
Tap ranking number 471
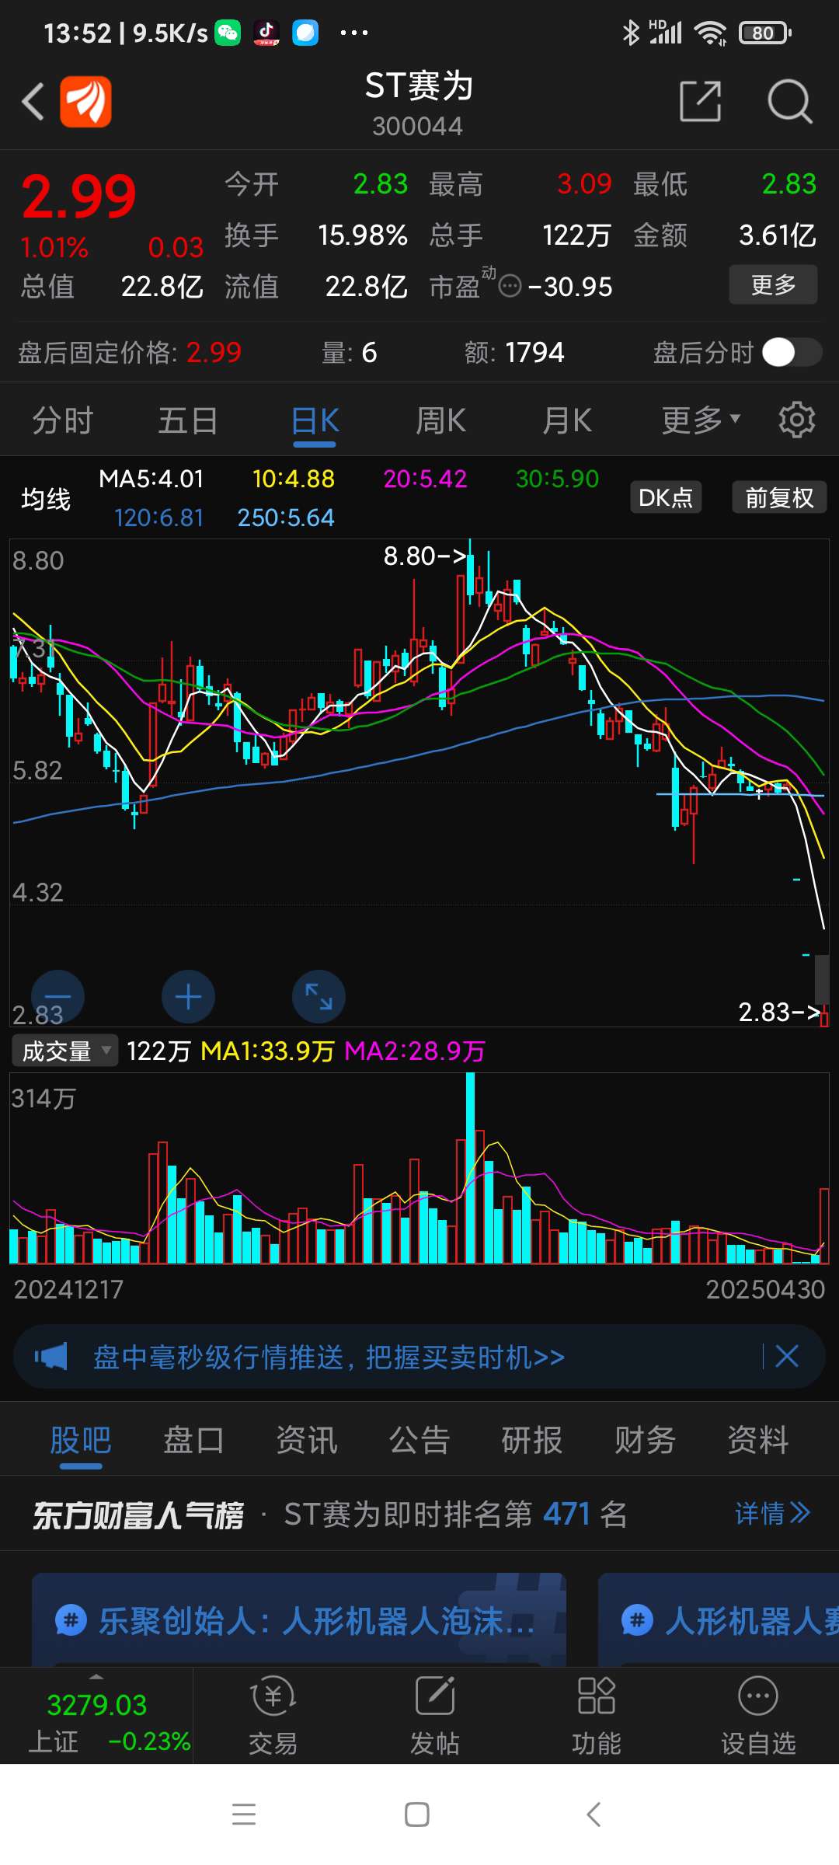[567, 1514]
